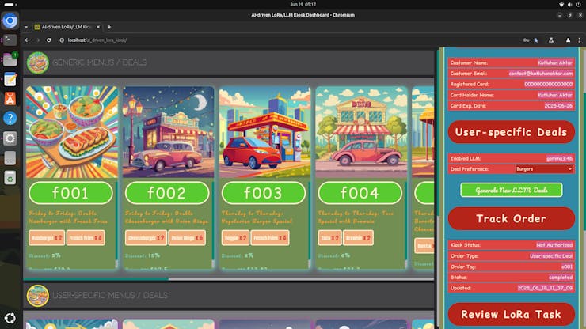This screenshot has width=586, height=329.
Task: Launch Chromium from the Ubuntu dock
Action: (x=10, y=21)
